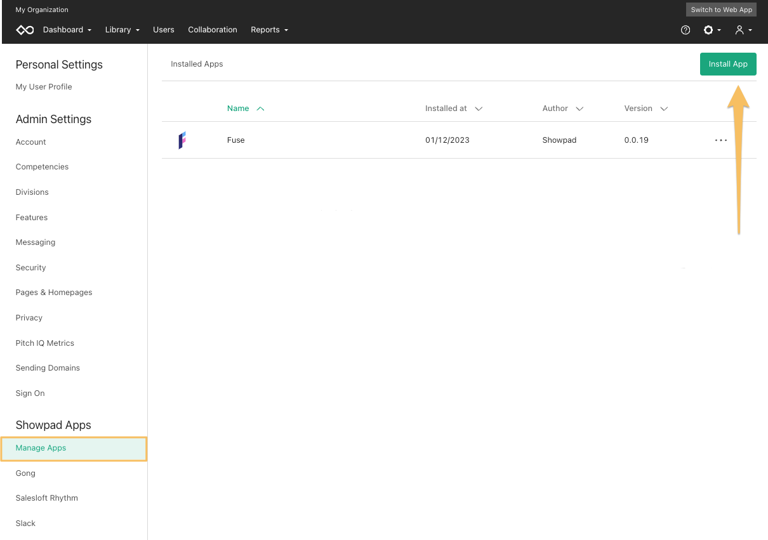Open Collaboration in top navigation
Screen dimensions: 768x540
[213, 30]
